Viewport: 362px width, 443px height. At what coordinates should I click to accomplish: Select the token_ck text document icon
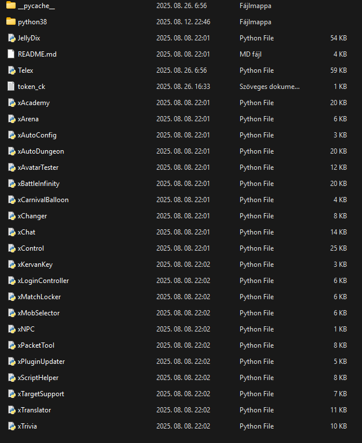click(x=10, y=87)
